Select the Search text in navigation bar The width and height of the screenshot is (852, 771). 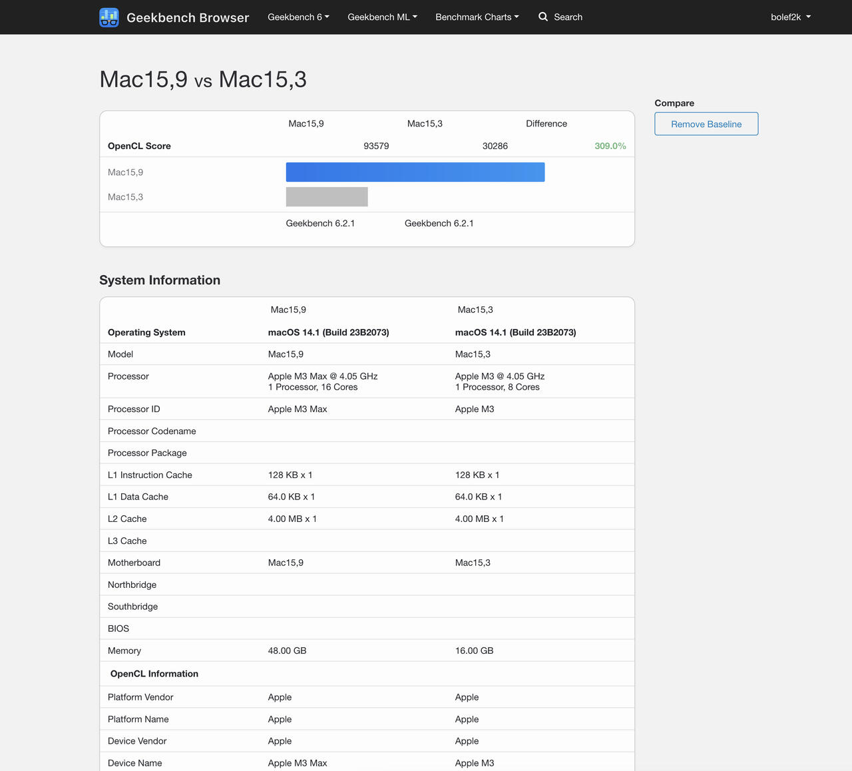click(568, 17)
